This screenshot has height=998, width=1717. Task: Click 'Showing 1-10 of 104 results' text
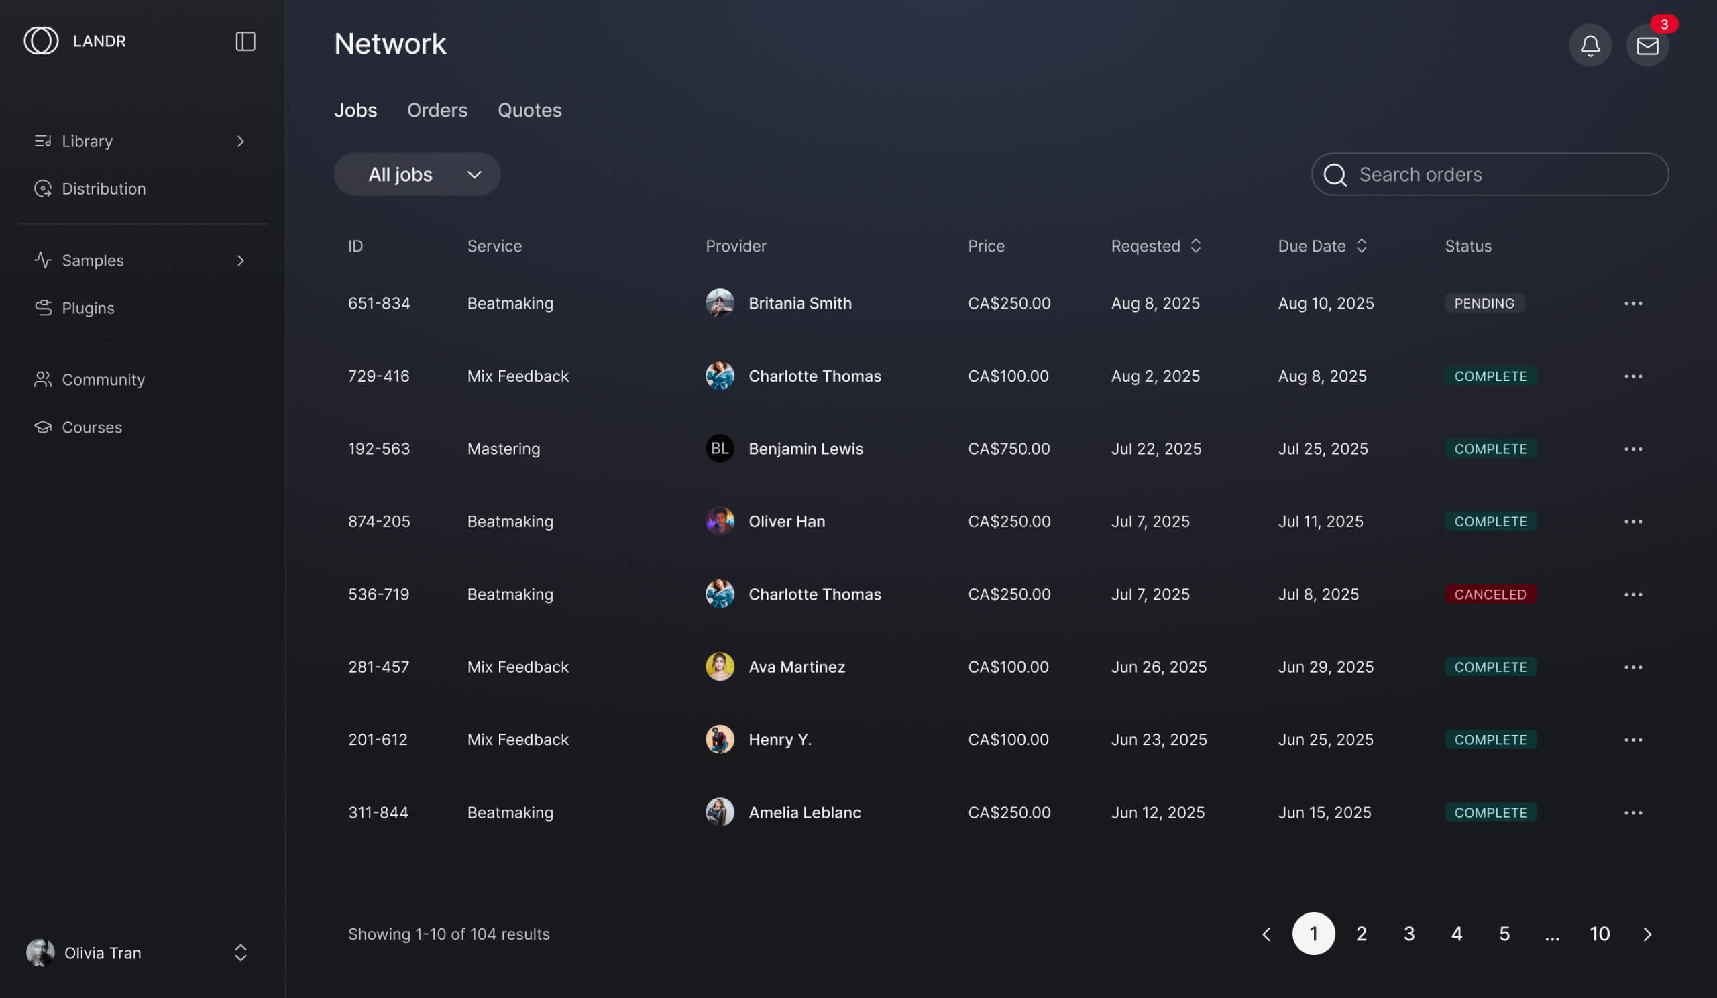pos(448,934)
